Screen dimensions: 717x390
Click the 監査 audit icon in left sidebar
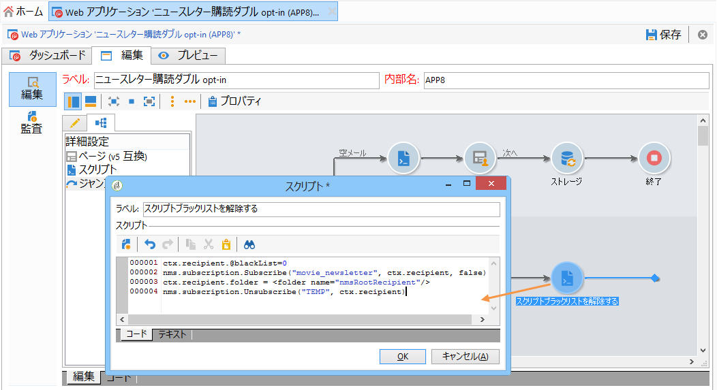[31, 123]
